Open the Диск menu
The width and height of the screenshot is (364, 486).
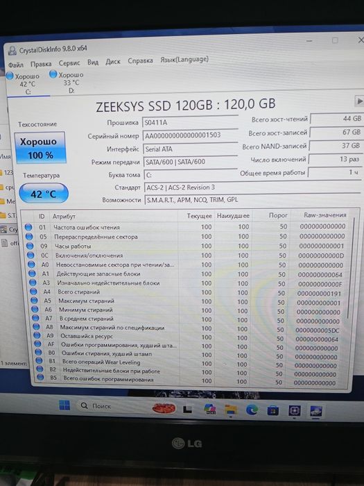point(112,61)
